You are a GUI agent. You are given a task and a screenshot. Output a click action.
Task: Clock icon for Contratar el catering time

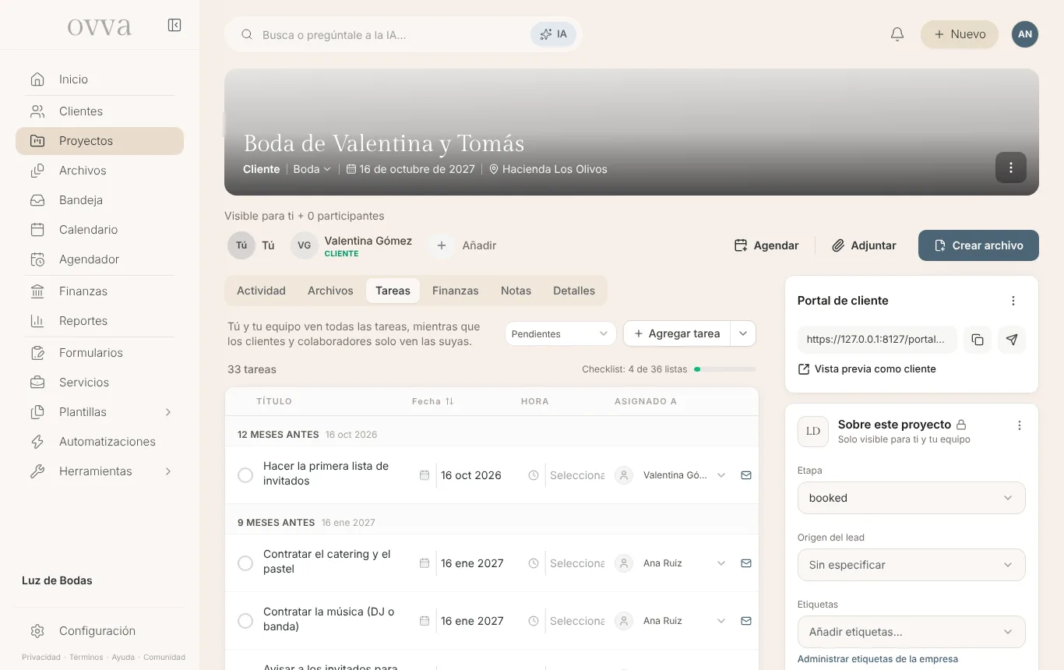534,563
